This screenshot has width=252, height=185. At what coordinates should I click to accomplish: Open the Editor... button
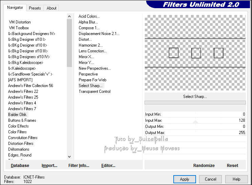tap(108, 166)
